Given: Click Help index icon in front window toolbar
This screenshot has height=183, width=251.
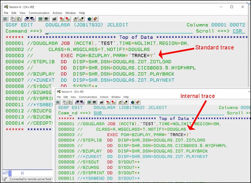Looking at the screenshot, I should click(138, 102).
